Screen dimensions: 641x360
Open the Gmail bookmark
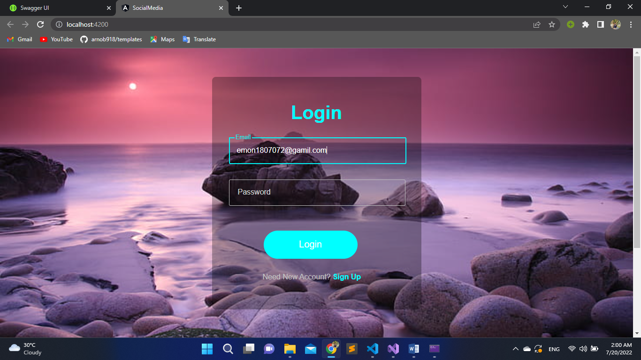tap(20, 39)
